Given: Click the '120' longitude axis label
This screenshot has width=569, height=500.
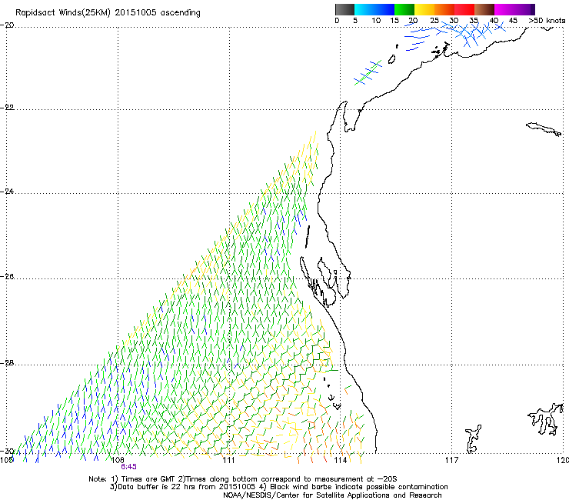Looking at the screenshot, I should pyautogui.click(x=563, y=461).
